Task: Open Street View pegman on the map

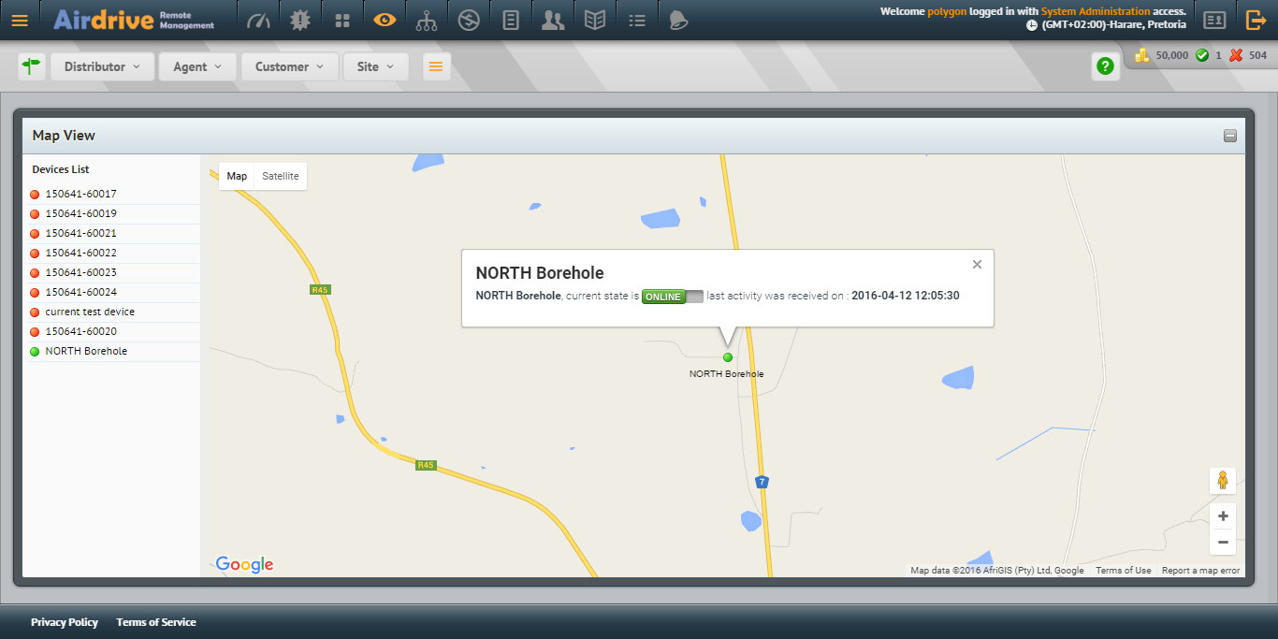Action: click(x=1223, y=481)
